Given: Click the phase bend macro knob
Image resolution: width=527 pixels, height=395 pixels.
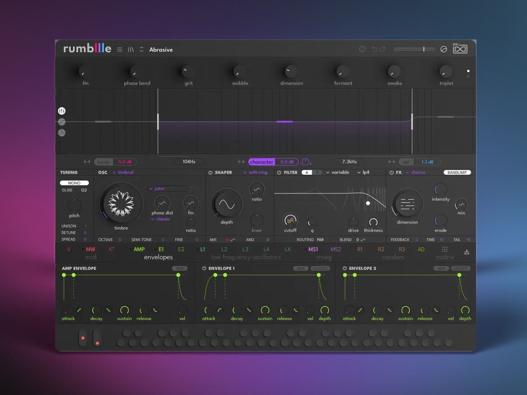Looking at the screenshot, I should 137,71.
